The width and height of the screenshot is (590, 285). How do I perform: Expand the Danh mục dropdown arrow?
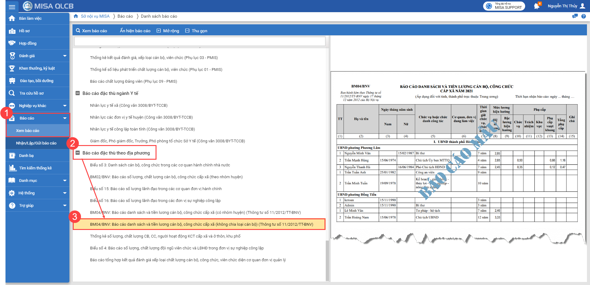click(65, 181)
